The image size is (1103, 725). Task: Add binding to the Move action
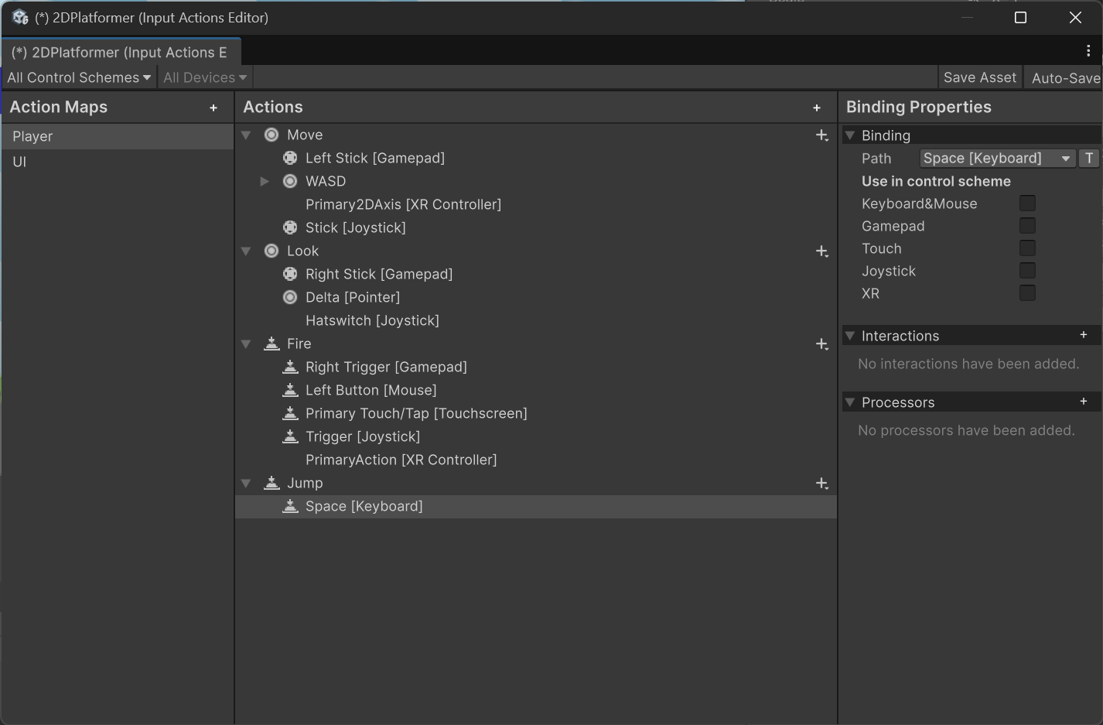pyautogui.click(x=821, y=135)
